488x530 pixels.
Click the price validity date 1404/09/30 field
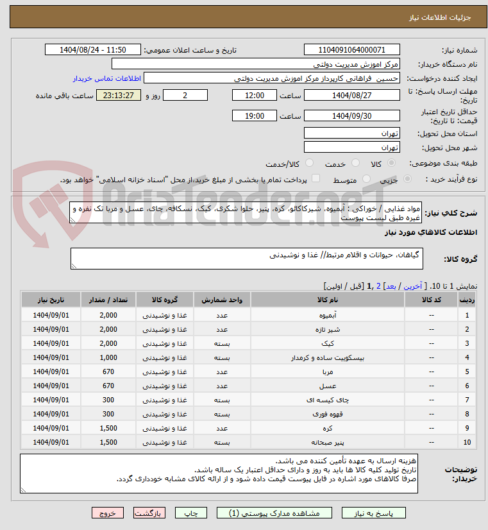coord(352,115)
